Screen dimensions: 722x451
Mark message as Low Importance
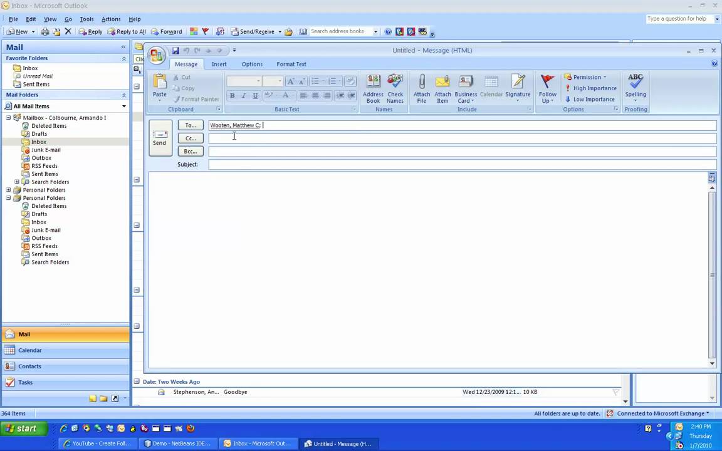[x=590, y=100]
